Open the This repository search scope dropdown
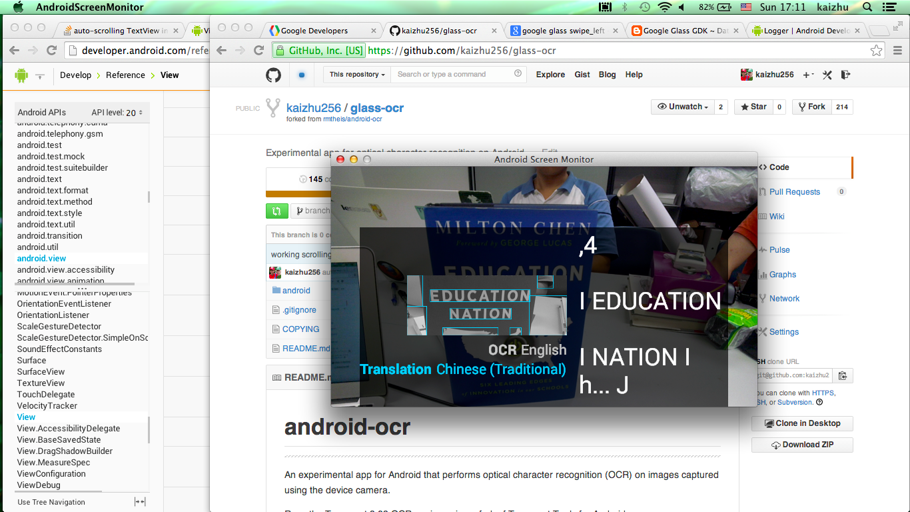 (357, 74)
